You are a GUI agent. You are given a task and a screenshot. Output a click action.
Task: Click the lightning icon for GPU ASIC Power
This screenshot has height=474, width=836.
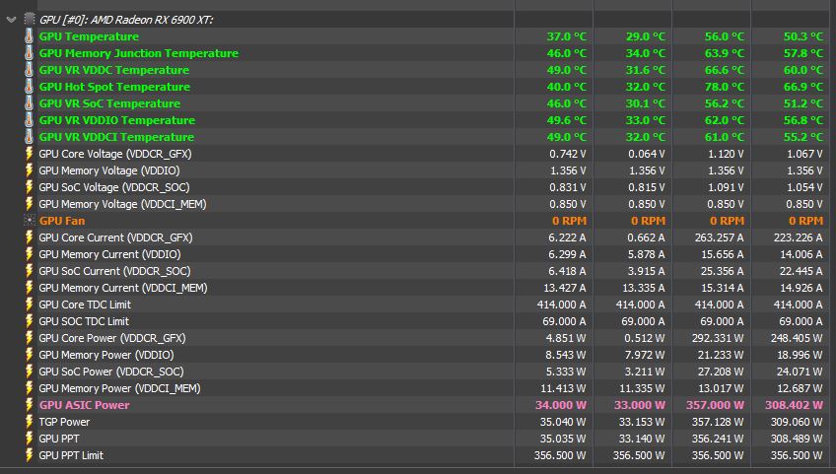[x=29, y=405]
